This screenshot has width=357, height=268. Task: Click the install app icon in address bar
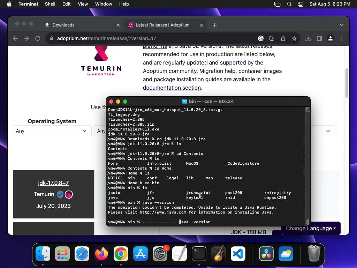click(x=272, y=38)
